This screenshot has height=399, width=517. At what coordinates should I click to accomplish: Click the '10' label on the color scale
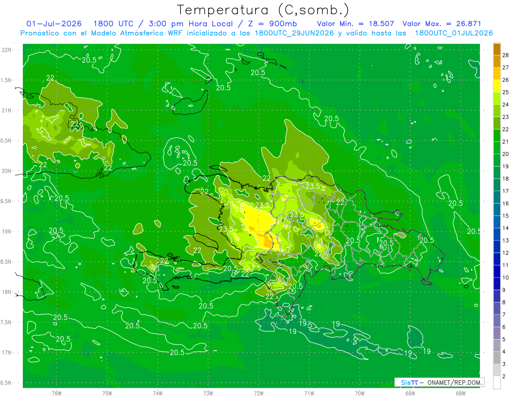pyautogui.click(x=506, y=278)
